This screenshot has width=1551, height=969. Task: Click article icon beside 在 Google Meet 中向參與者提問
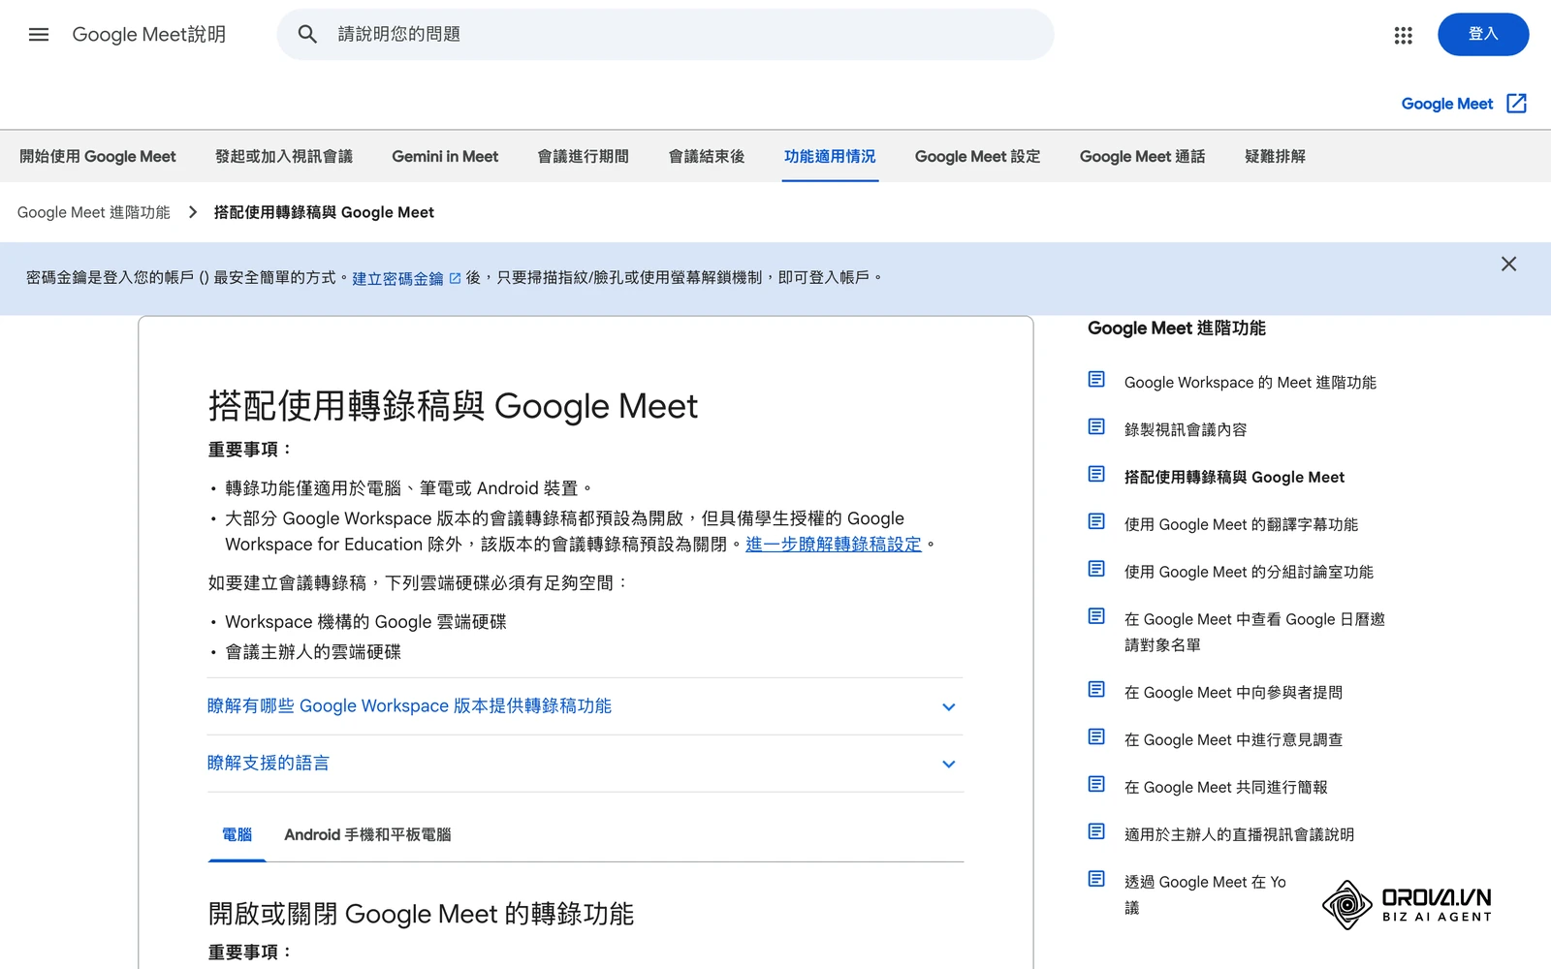click(1096, 690)
